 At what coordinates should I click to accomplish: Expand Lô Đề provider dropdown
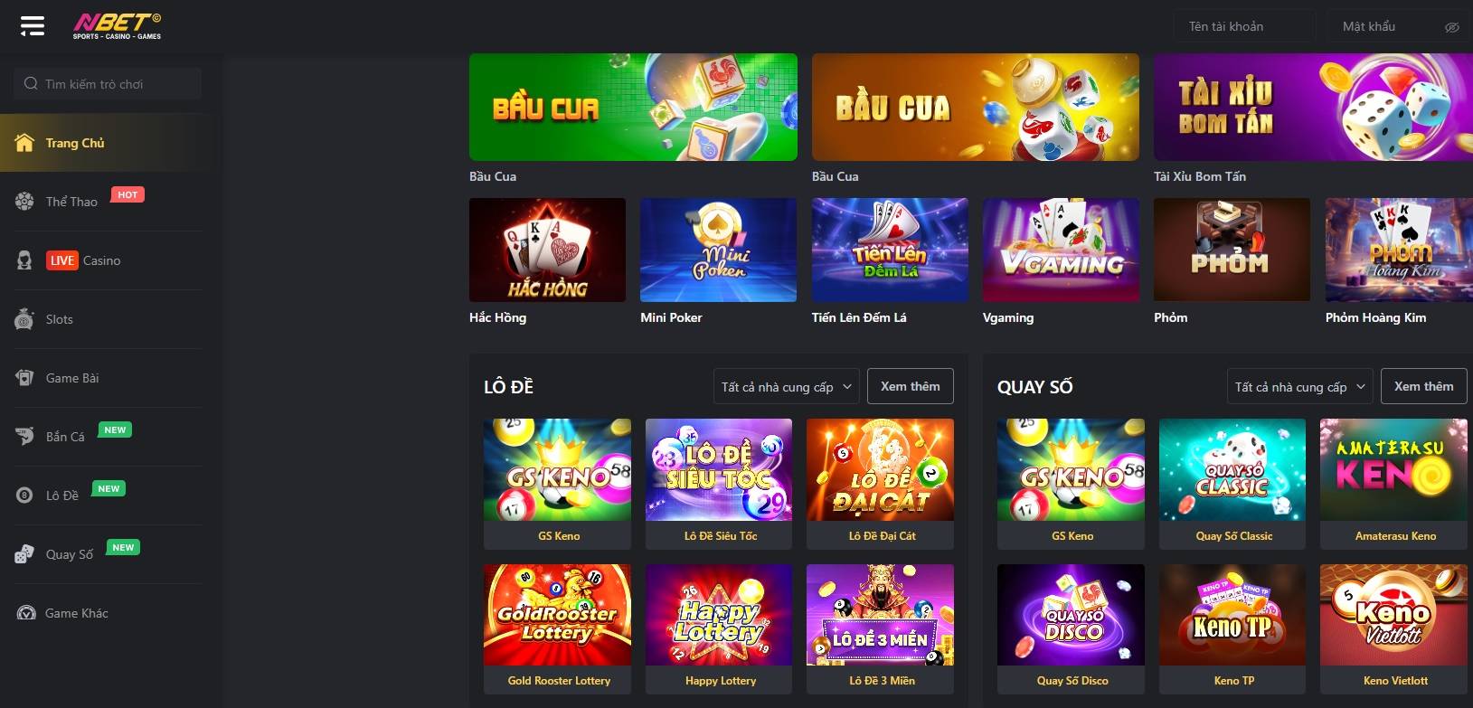pos(787,387)
